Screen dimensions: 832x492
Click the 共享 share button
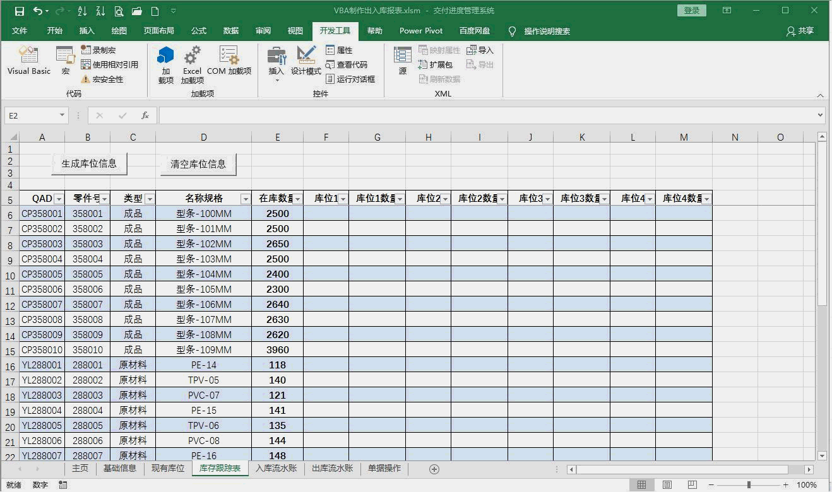[x=800, y=31]
